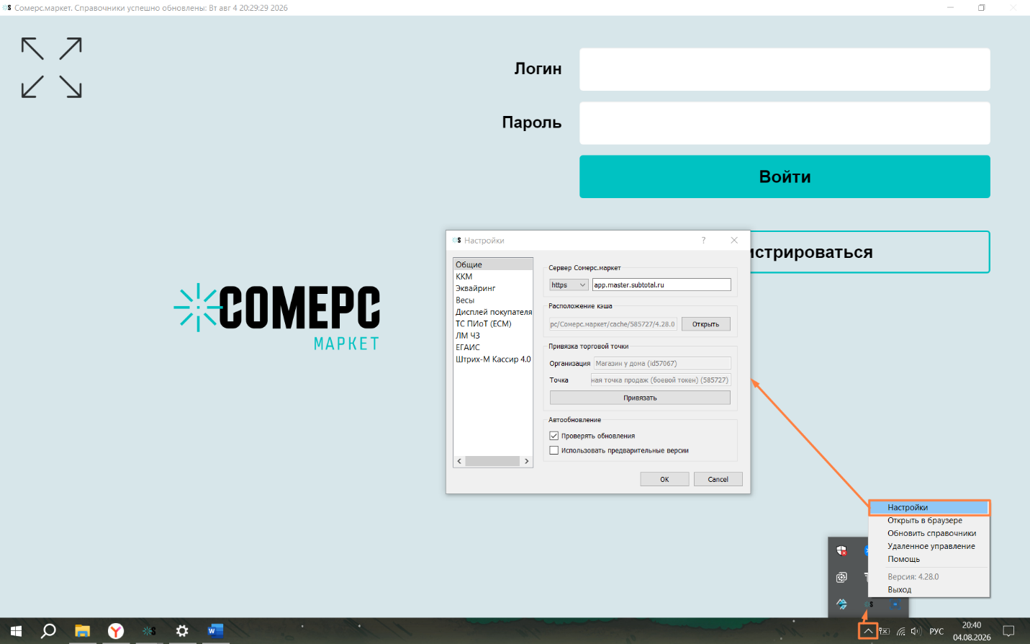This screenshot has width=1030, height=644.
Task: Open Yandex Browser from the taskbar
Action: point(115,631)
